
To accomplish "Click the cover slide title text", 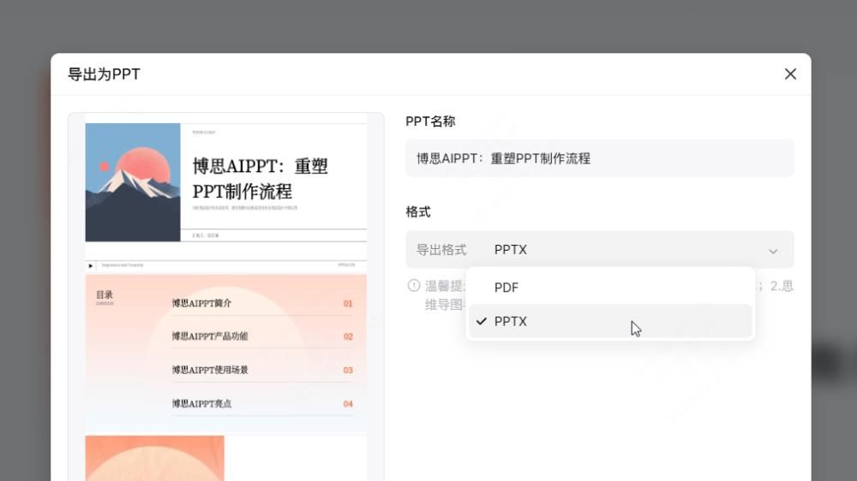I will coord(261,179).
